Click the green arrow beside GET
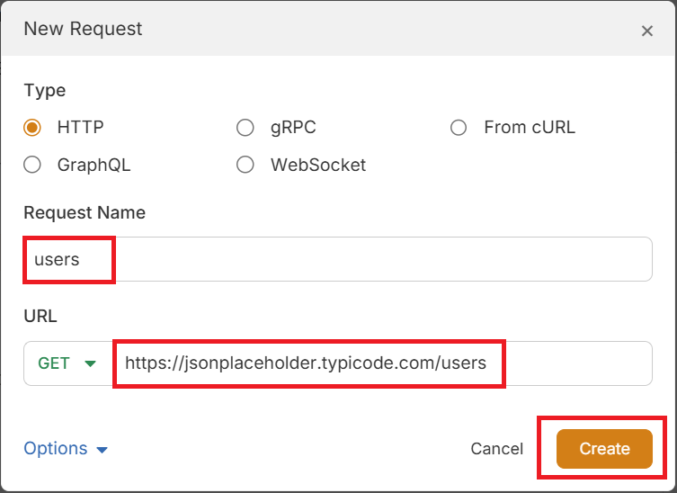The height and width of the screenshot is (493, 677). (x=90, y=364)
